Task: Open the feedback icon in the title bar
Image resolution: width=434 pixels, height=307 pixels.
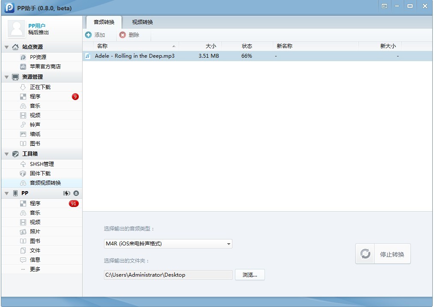Action: click(384, 6)
